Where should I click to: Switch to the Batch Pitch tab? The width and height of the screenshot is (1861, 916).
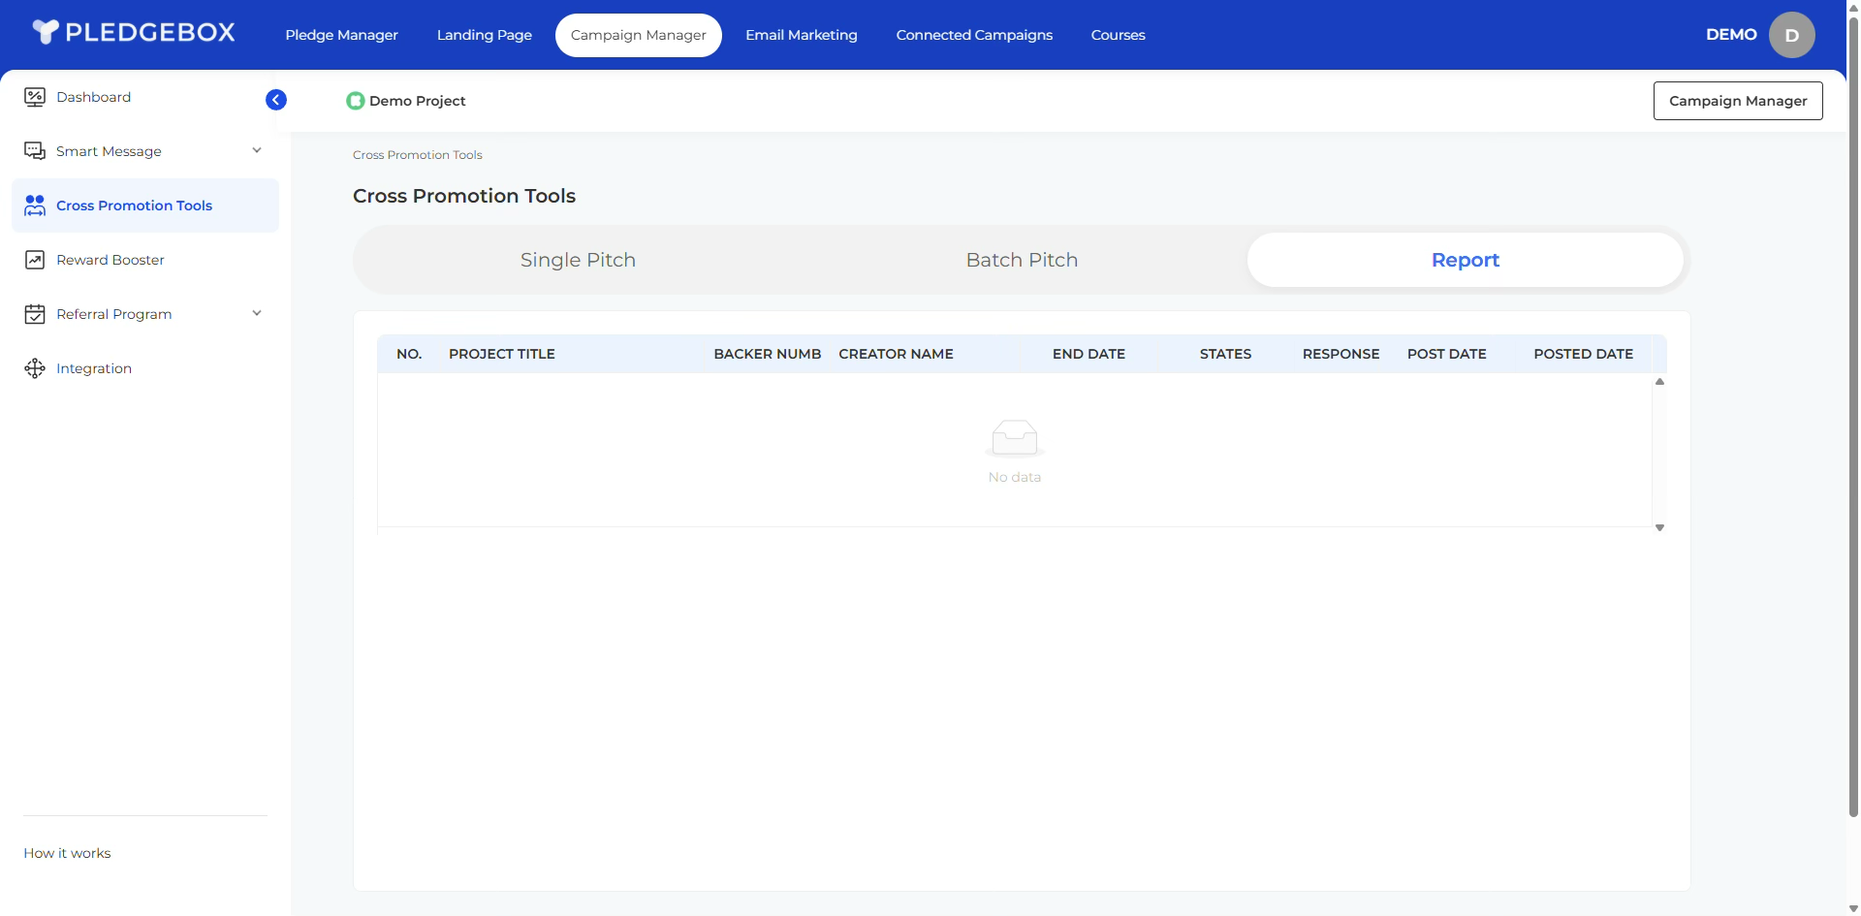pos(1022,260)
